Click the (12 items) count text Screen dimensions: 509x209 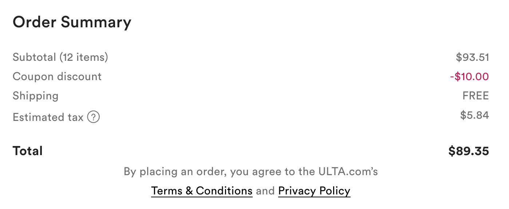click(84, 57)
